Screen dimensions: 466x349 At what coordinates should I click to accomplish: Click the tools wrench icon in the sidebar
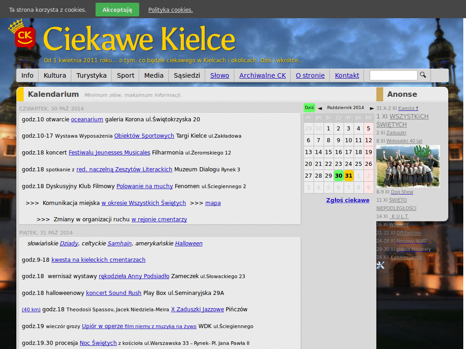[380, 265]
